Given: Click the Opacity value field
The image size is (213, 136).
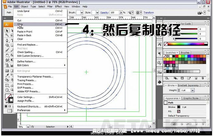Looking at the screenshot, I should pos(115,13).
